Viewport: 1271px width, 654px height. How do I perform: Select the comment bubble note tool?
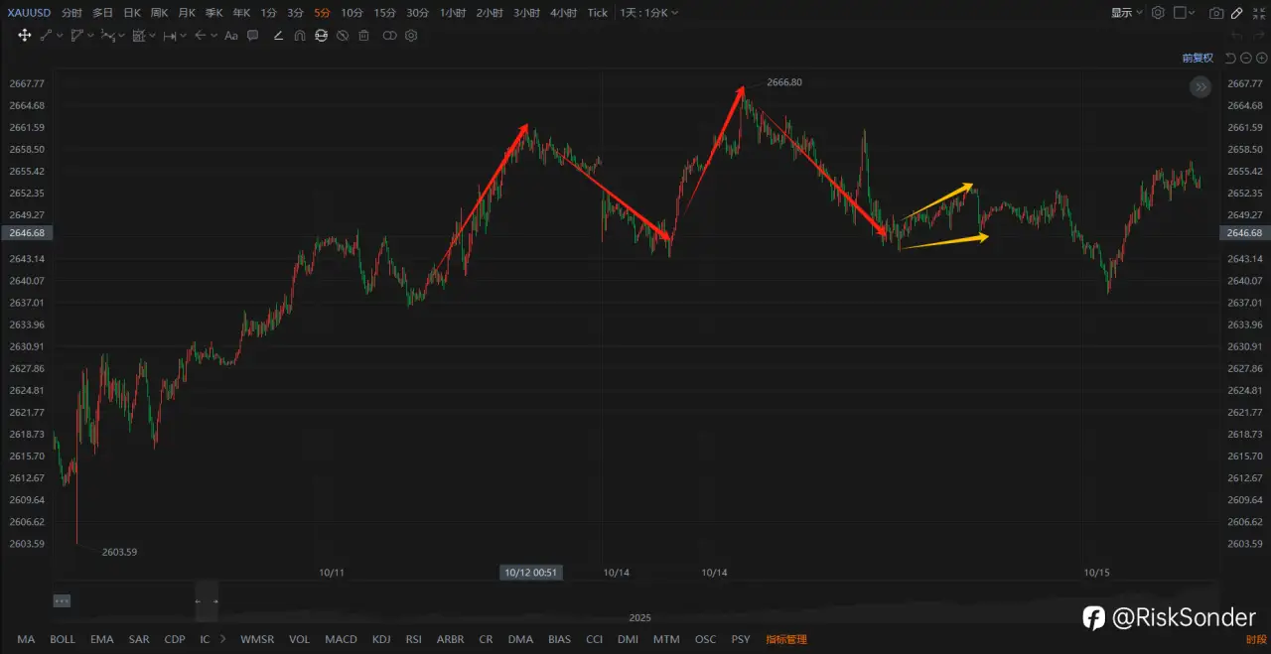252,35
